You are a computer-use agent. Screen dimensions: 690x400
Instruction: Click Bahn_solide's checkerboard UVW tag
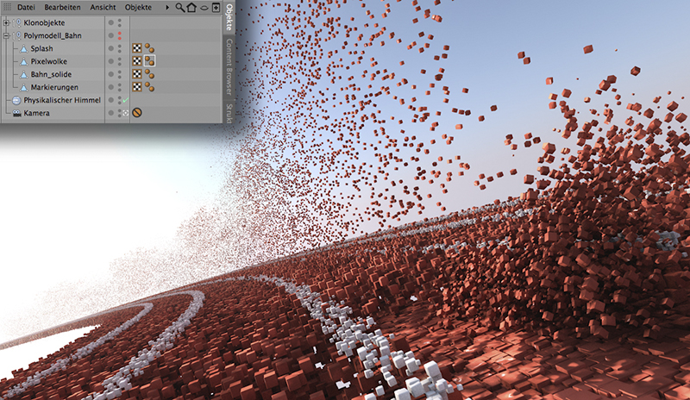coord(137,74)
